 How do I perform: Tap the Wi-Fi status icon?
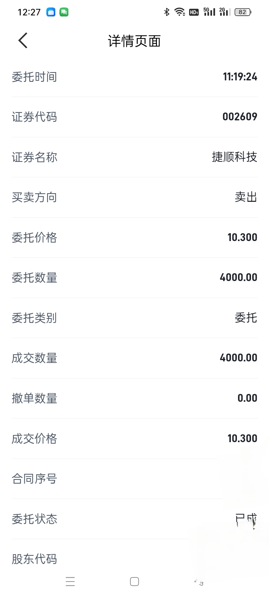(x=180, y=12)
